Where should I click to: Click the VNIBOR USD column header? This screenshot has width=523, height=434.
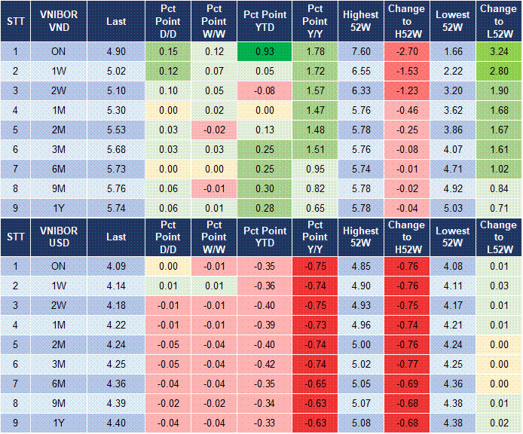(x=58, y=237)
